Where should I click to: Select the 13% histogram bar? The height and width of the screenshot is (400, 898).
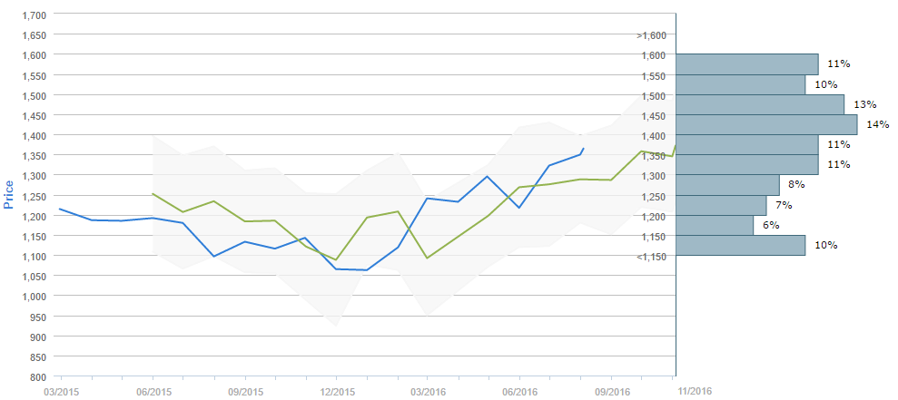761,104
